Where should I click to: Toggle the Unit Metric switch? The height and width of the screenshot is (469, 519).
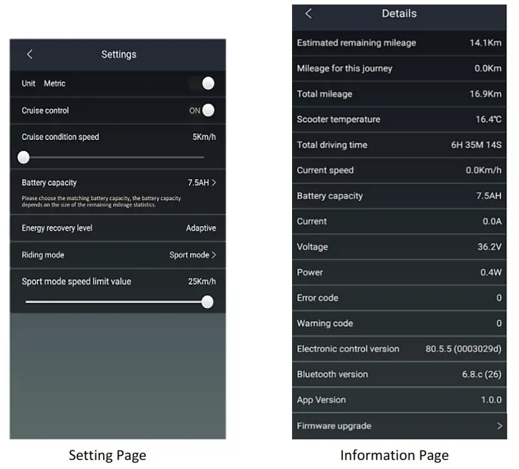coord(202,83)
